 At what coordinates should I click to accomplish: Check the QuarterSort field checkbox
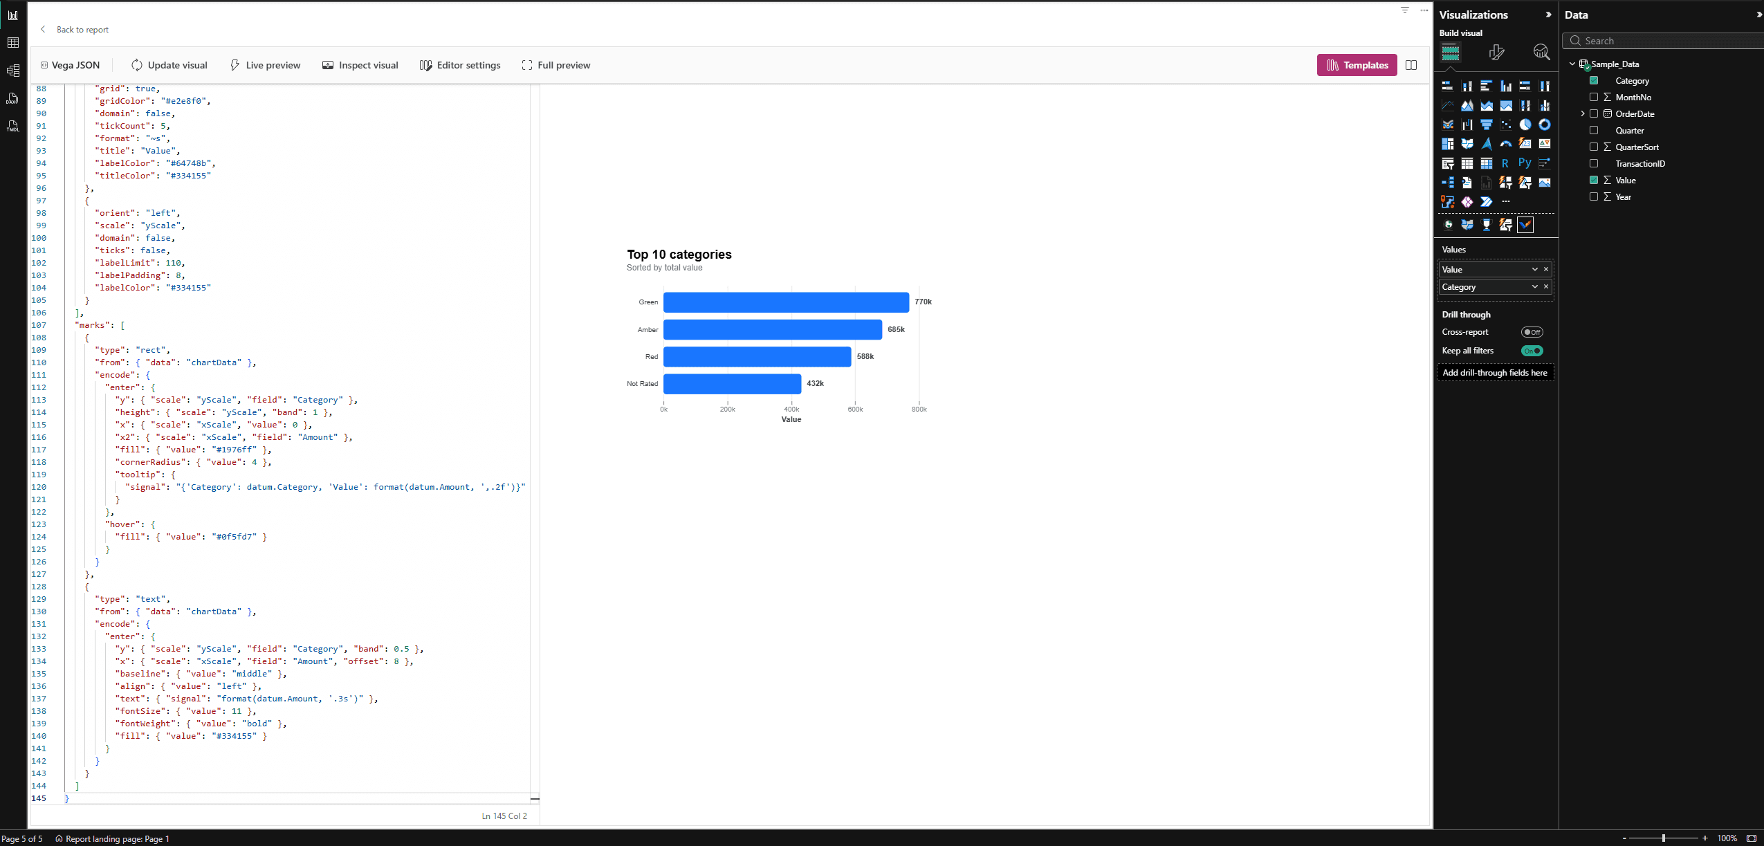coord(1594,147)
